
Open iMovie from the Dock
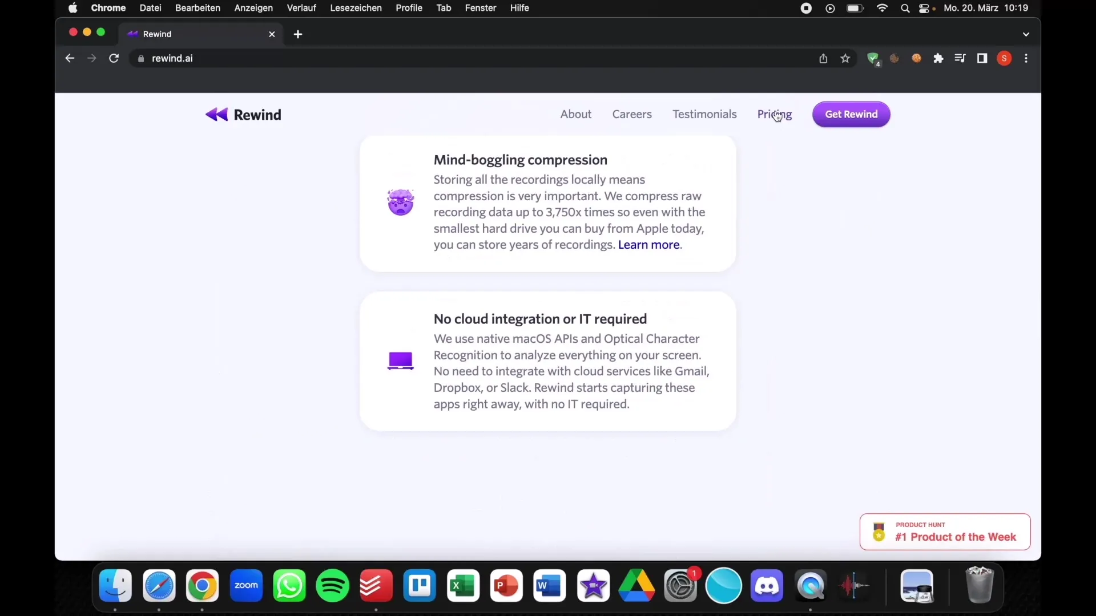pyautogui.click(x=593, y=586)
